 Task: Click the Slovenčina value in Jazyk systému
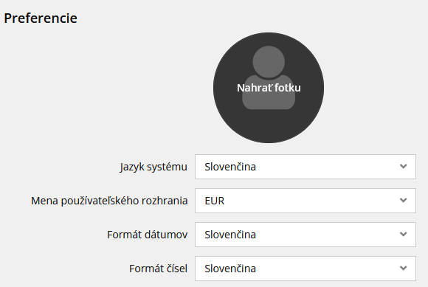pos(230,167)
